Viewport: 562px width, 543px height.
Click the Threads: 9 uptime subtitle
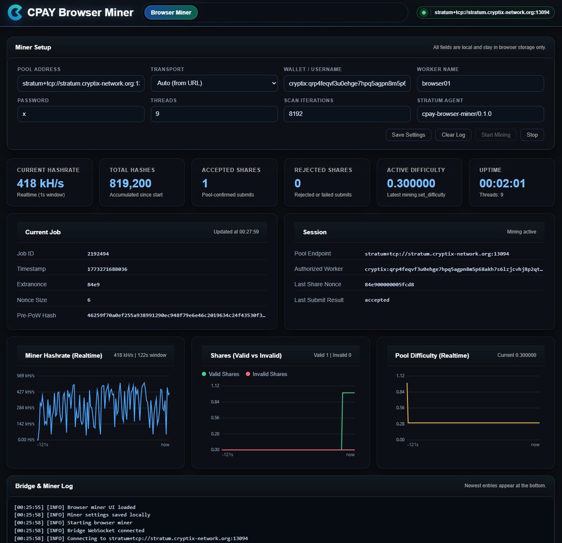coord(491,195)
